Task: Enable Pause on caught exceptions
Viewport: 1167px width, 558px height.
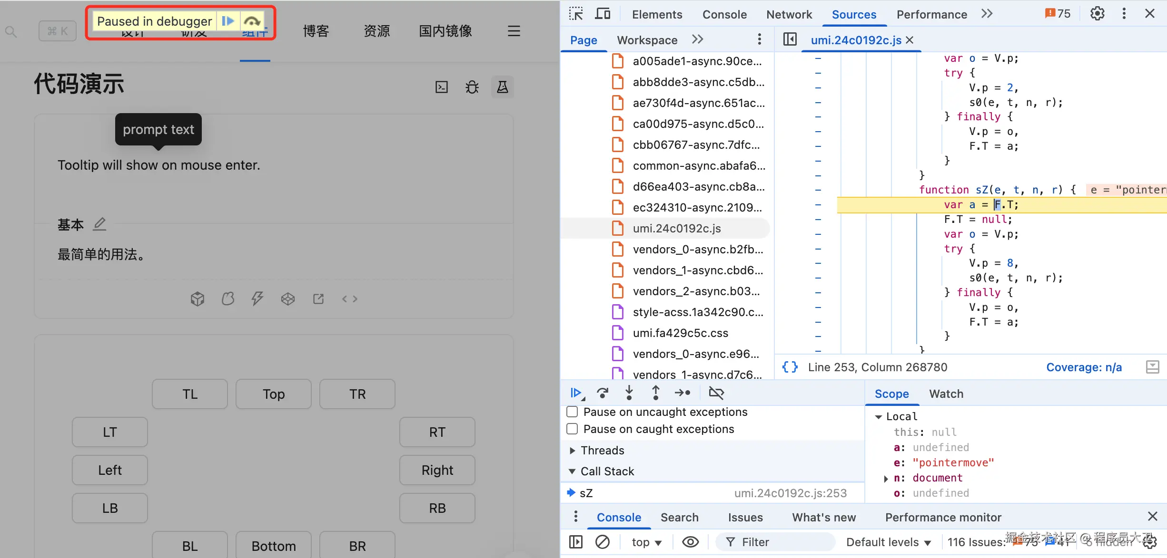Action: click(572, 429)
